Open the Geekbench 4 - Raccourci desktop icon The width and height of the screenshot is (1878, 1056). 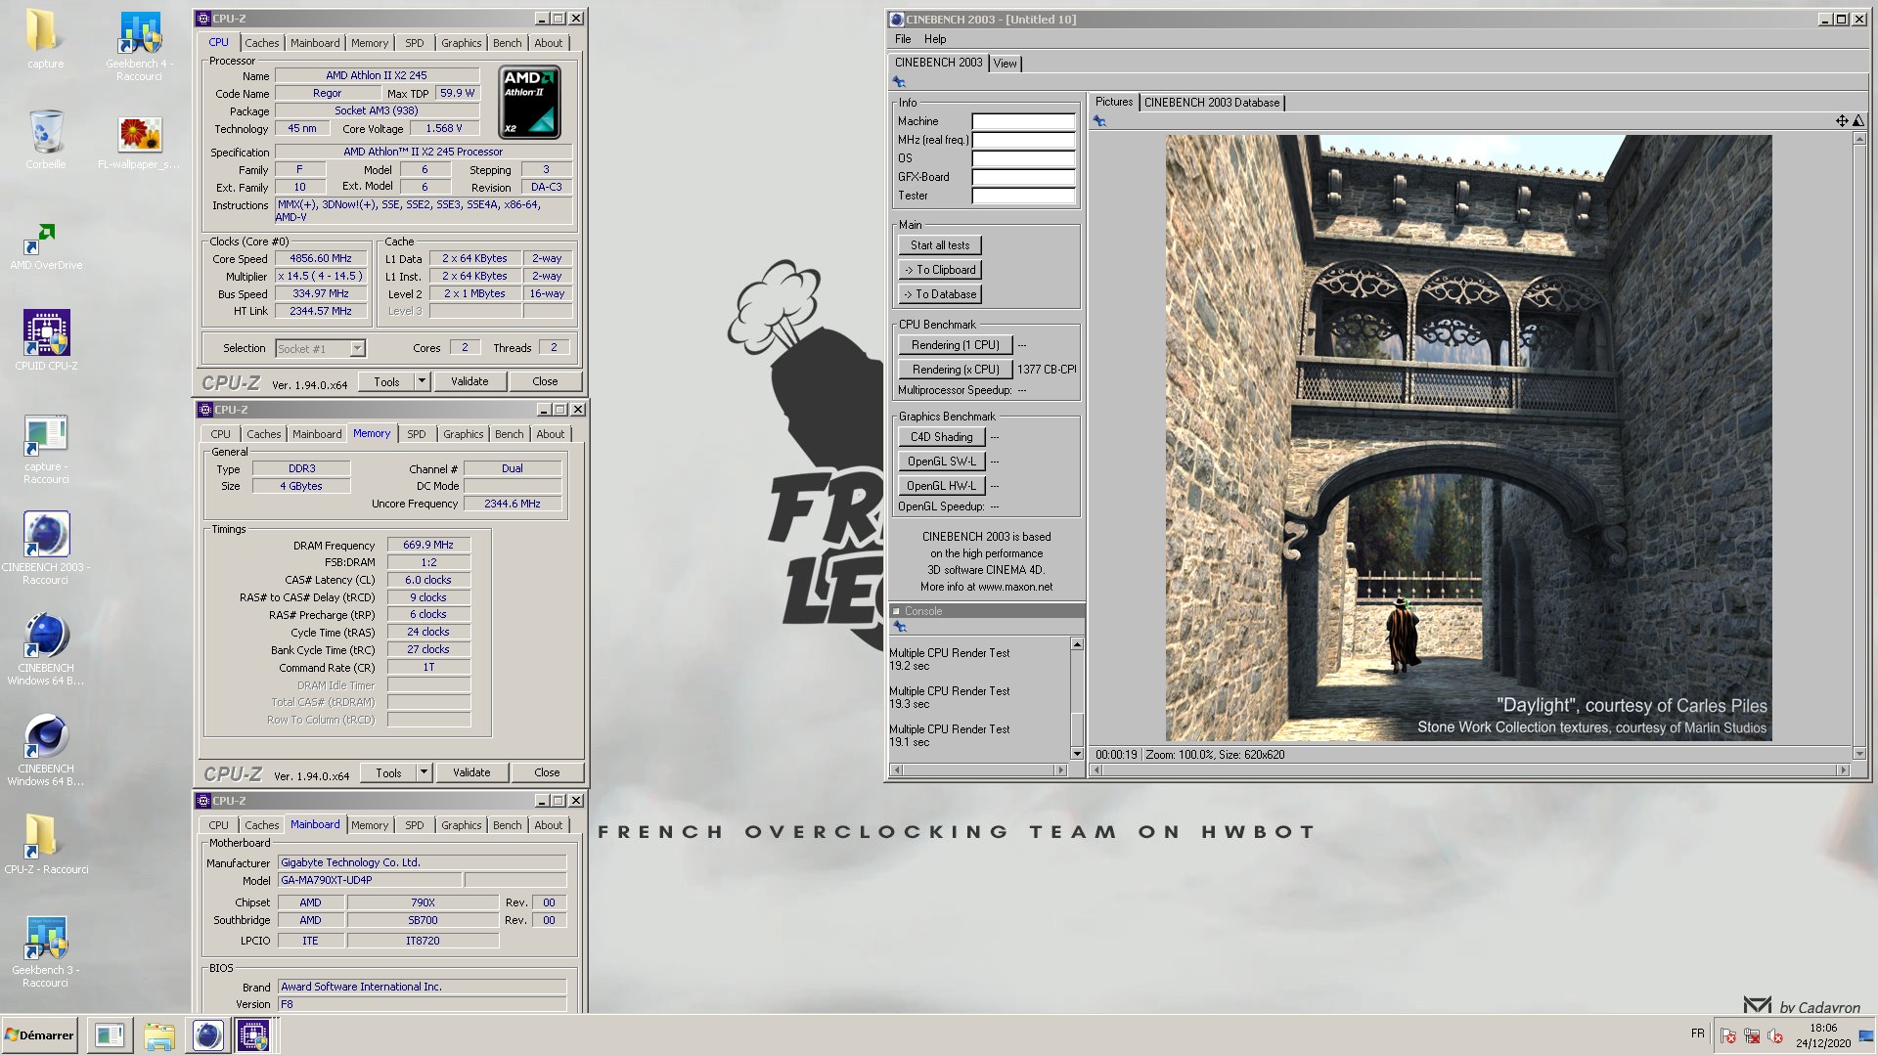pos(140,47)
